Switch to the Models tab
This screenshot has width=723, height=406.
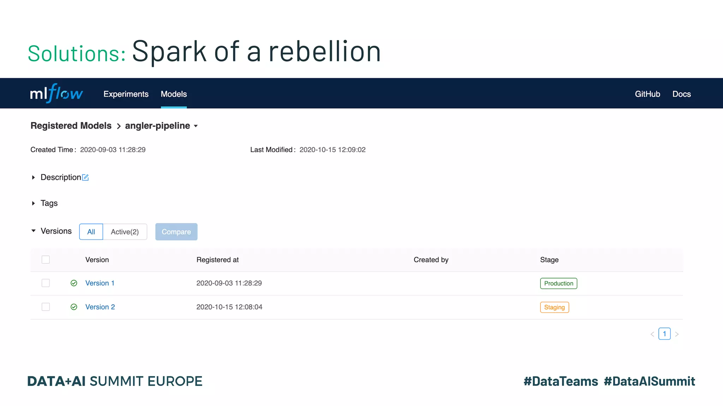[x=174, y=94]
